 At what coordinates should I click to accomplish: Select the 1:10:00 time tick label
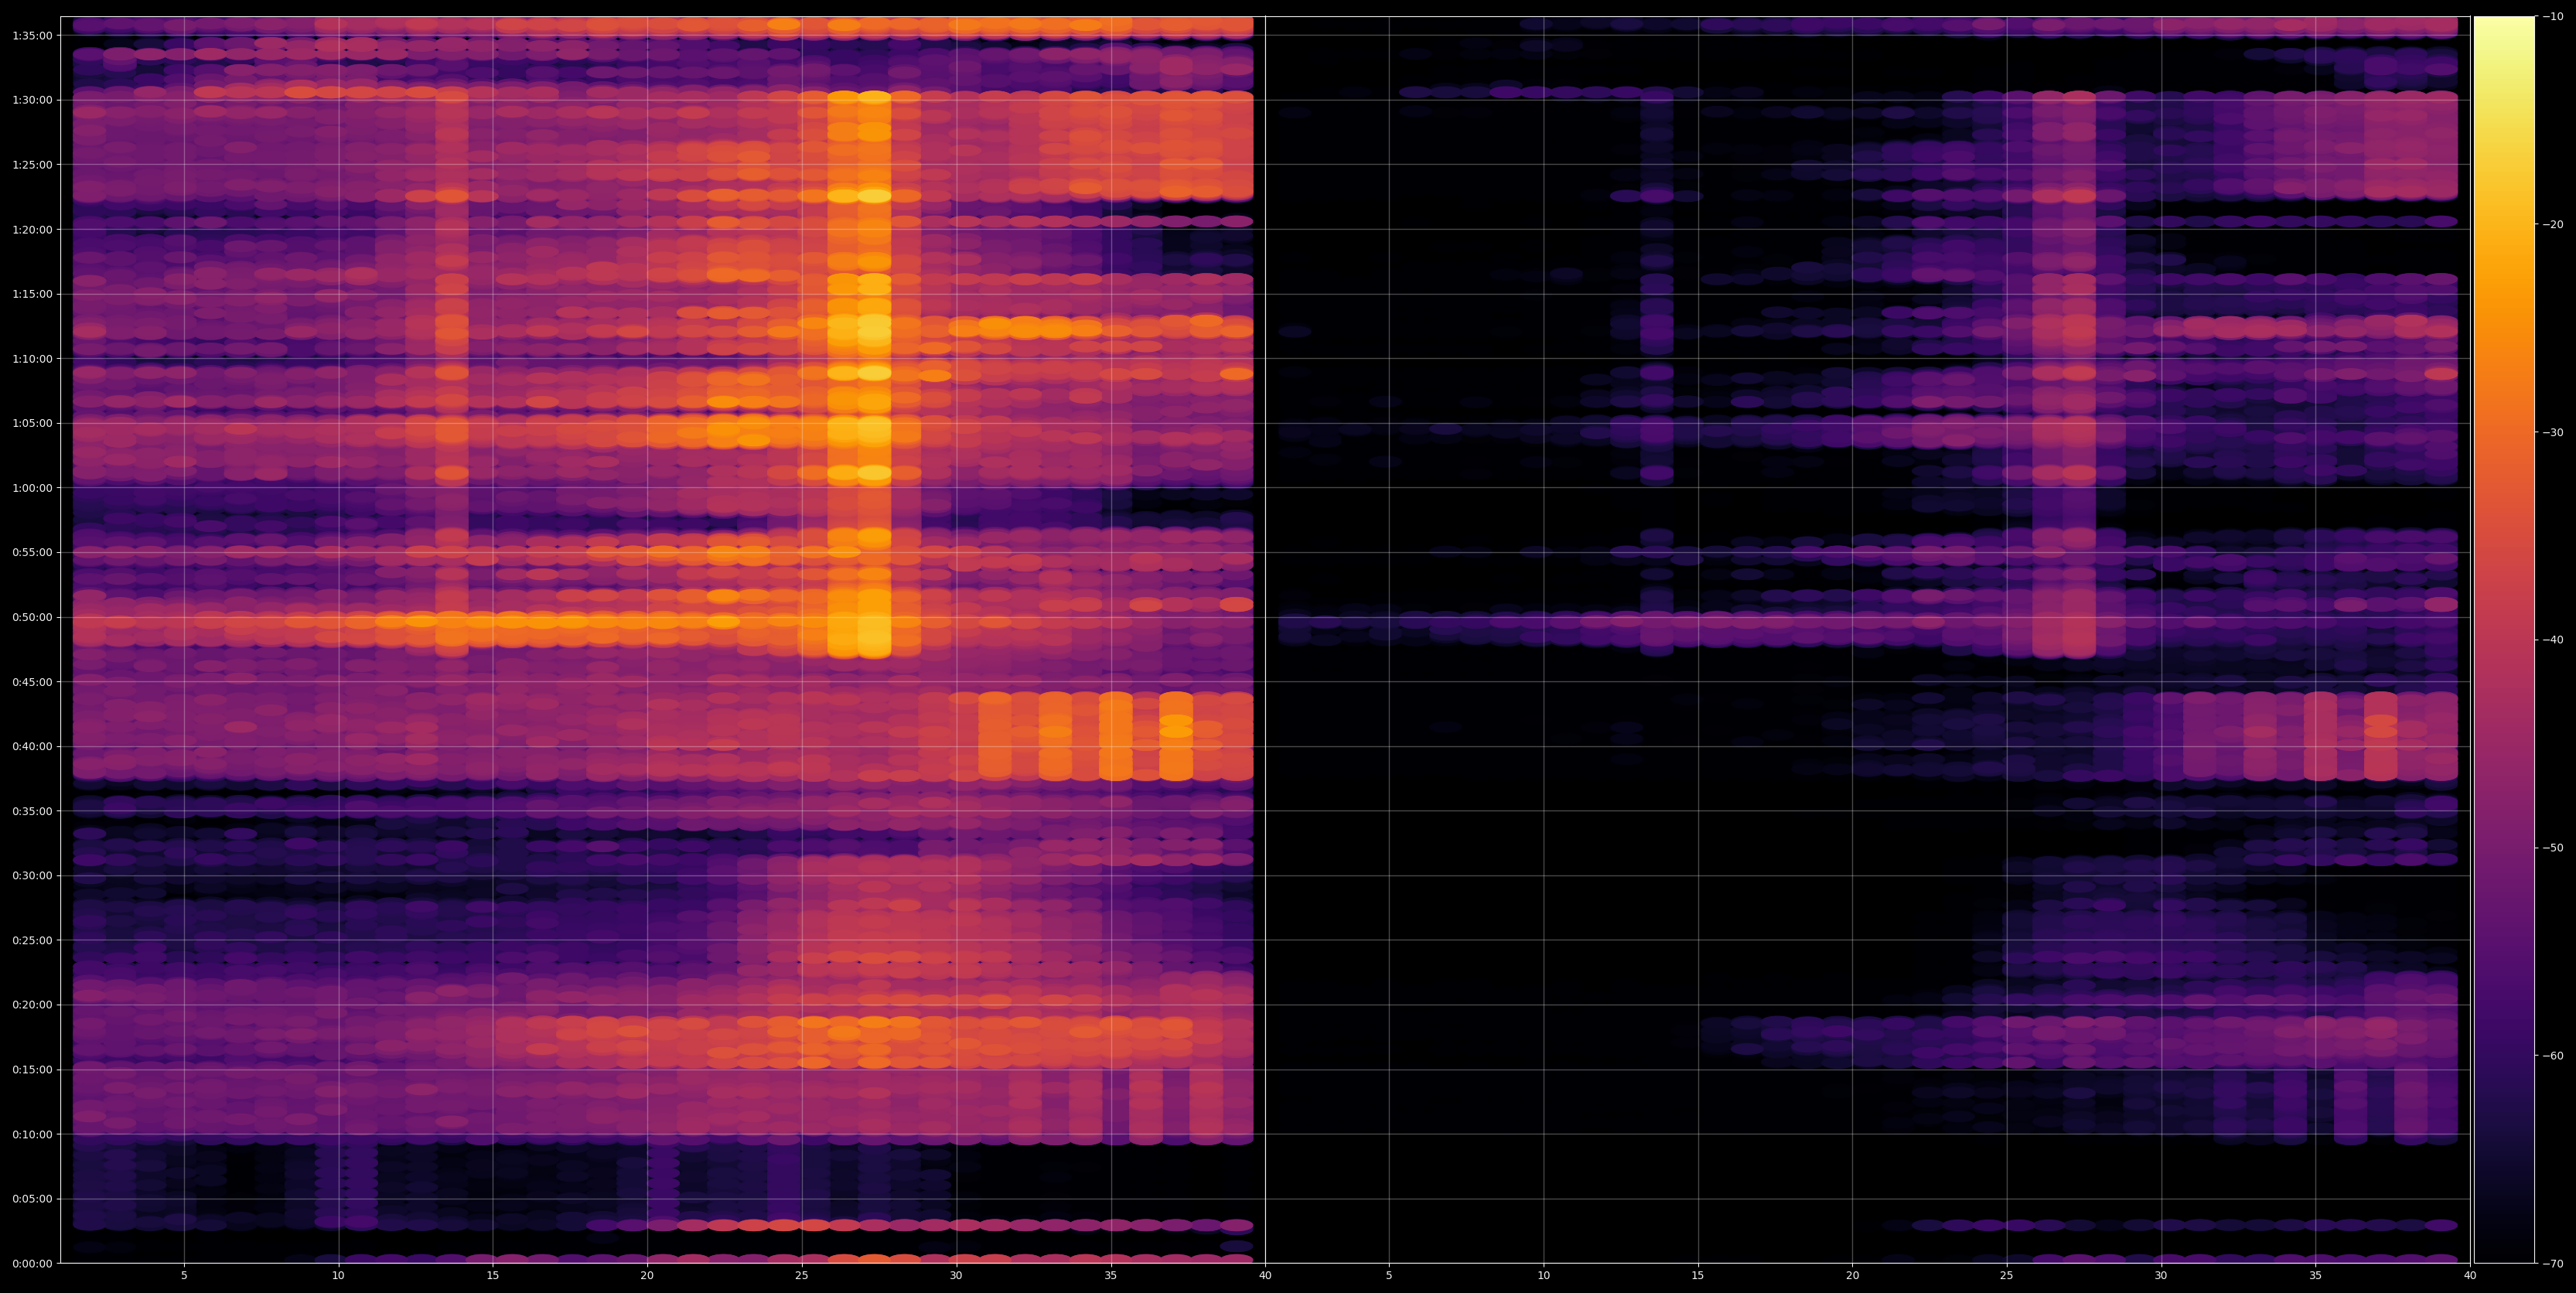pos(32,358)
